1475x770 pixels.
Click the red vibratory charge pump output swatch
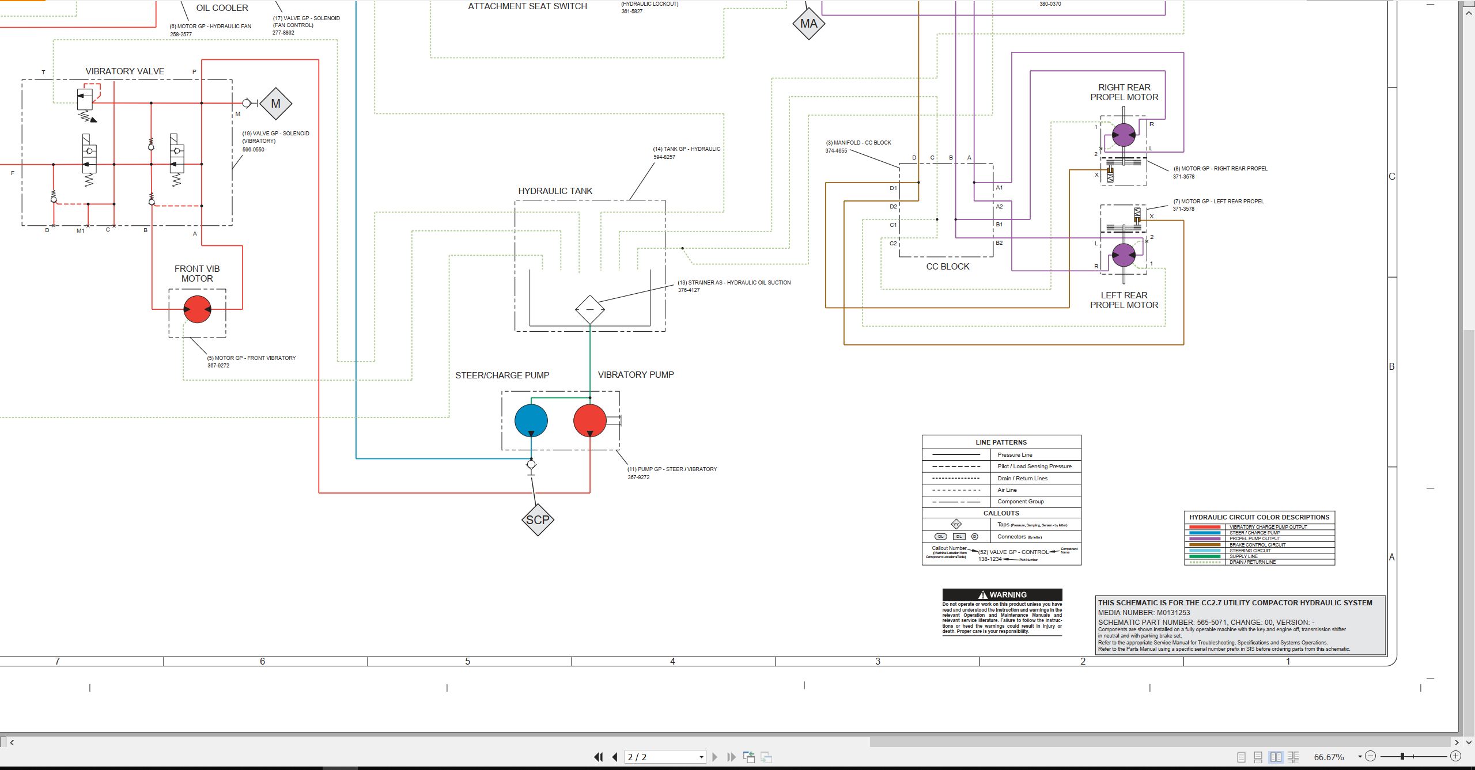1205,527
